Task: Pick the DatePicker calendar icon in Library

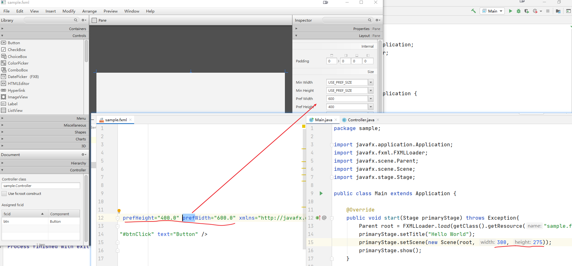Action: click(x=4, y=77)
